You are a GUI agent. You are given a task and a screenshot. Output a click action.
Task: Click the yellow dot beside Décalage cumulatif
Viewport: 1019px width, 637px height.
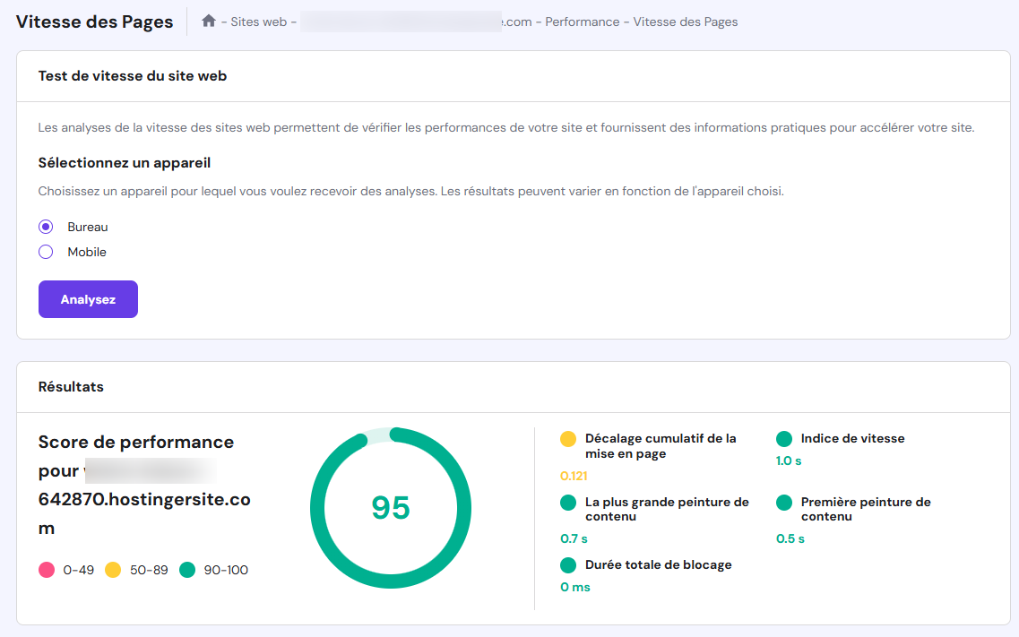(566, 439)
